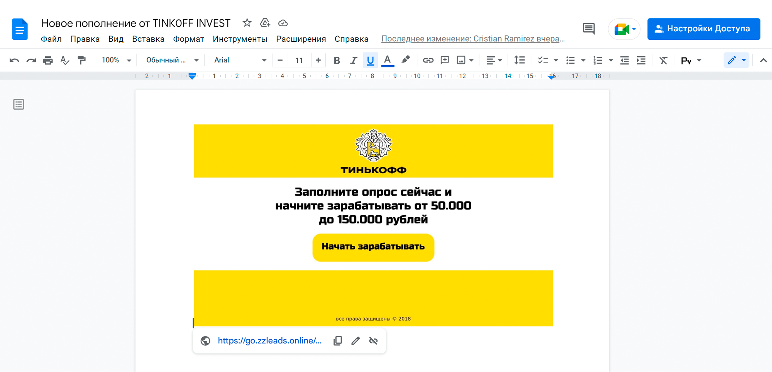772x372 pixels.
Task: Insert a bulleted list
Action: click(x=571, y=60)
